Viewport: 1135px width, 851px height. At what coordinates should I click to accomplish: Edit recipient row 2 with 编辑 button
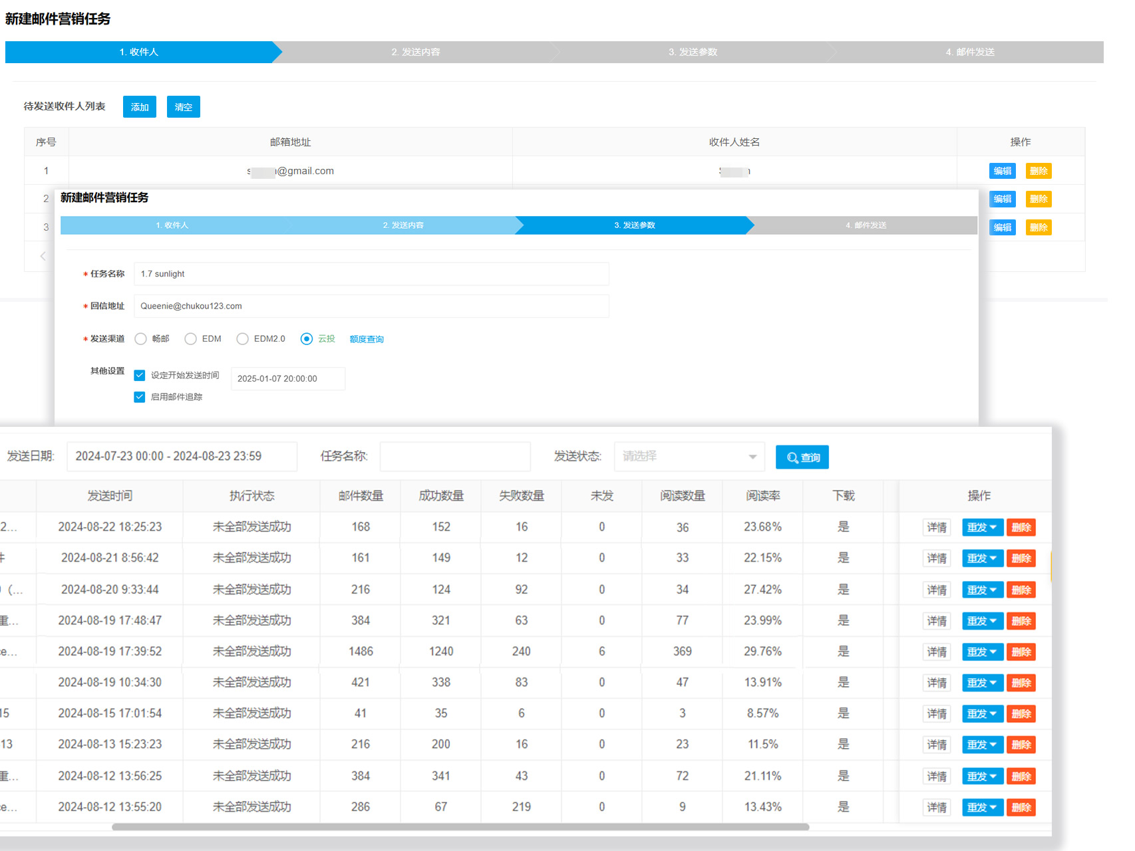[1003, 199]
